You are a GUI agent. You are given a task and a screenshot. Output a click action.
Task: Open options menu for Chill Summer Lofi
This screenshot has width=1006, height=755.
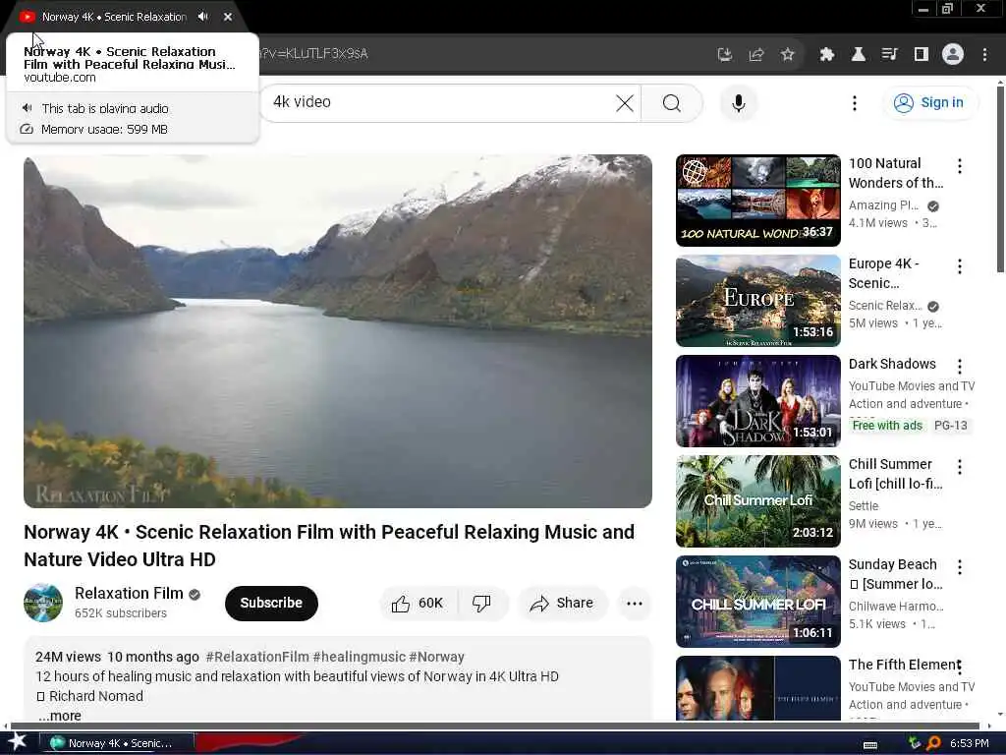click(x=959, y=467)
